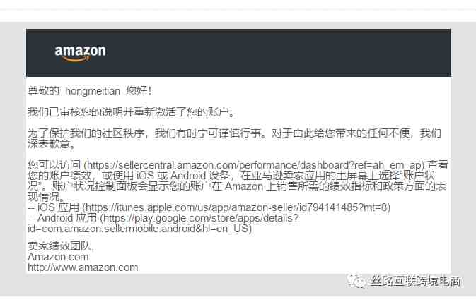The width and height of the screenshot is (476, 302).
Task: Click the 深表歉意 text line
Action: click(52, 144)
